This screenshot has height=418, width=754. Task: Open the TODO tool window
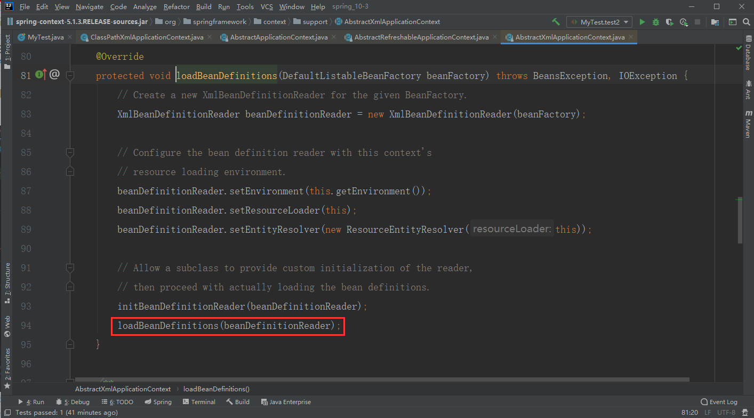[x=117, y=402]
